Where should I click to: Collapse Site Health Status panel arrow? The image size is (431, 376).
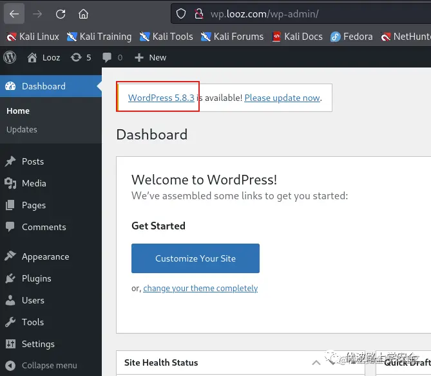pyautogui.click(x=316, y=363)
